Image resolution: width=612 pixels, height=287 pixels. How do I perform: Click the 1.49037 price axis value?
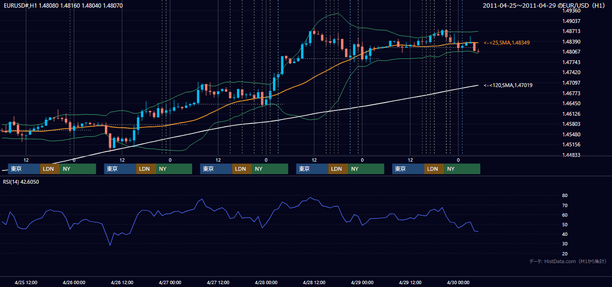click(571, 21)
